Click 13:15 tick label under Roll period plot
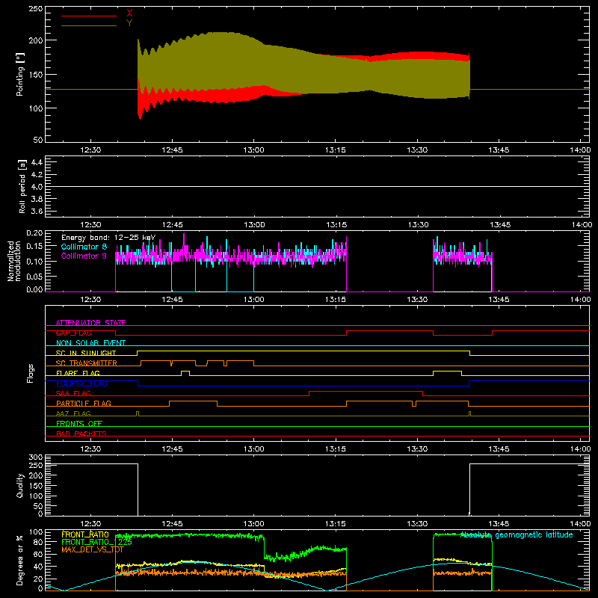 (336, 225)
